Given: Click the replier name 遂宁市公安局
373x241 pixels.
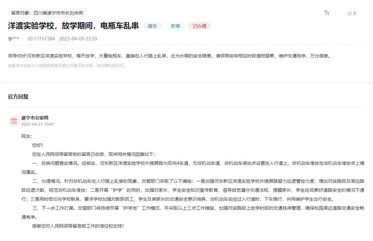Looking at the screenshot, I should 35,117.
